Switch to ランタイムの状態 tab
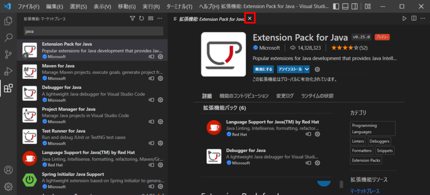Viewport: 430px width, 195px height. pyautogui.click(x=317, y=96)
